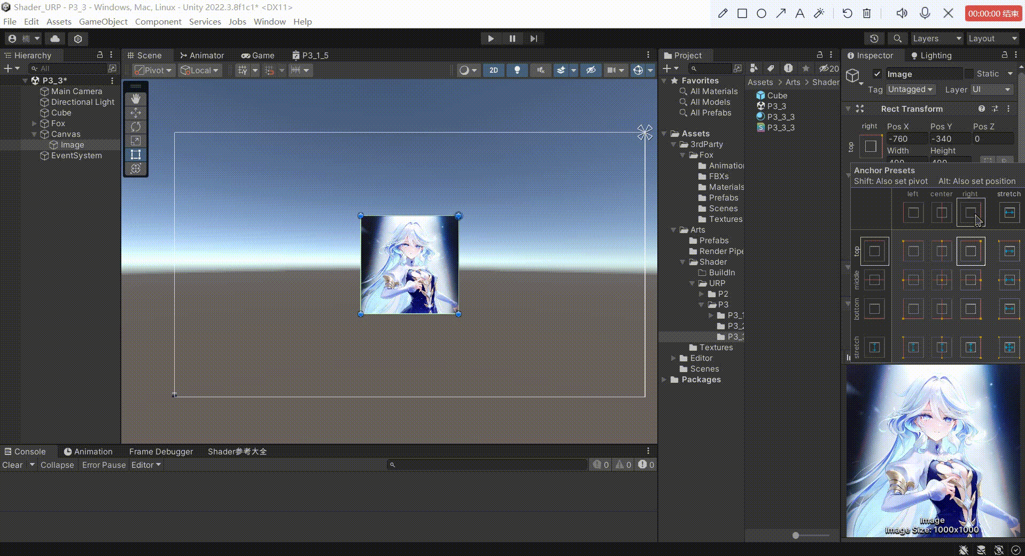Open undo history icon
1025x556 pixels.
[x=874, y=38]
